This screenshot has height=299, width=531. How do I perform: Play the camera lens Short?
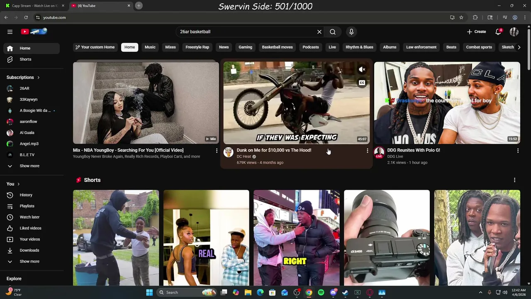click(387, 238)
